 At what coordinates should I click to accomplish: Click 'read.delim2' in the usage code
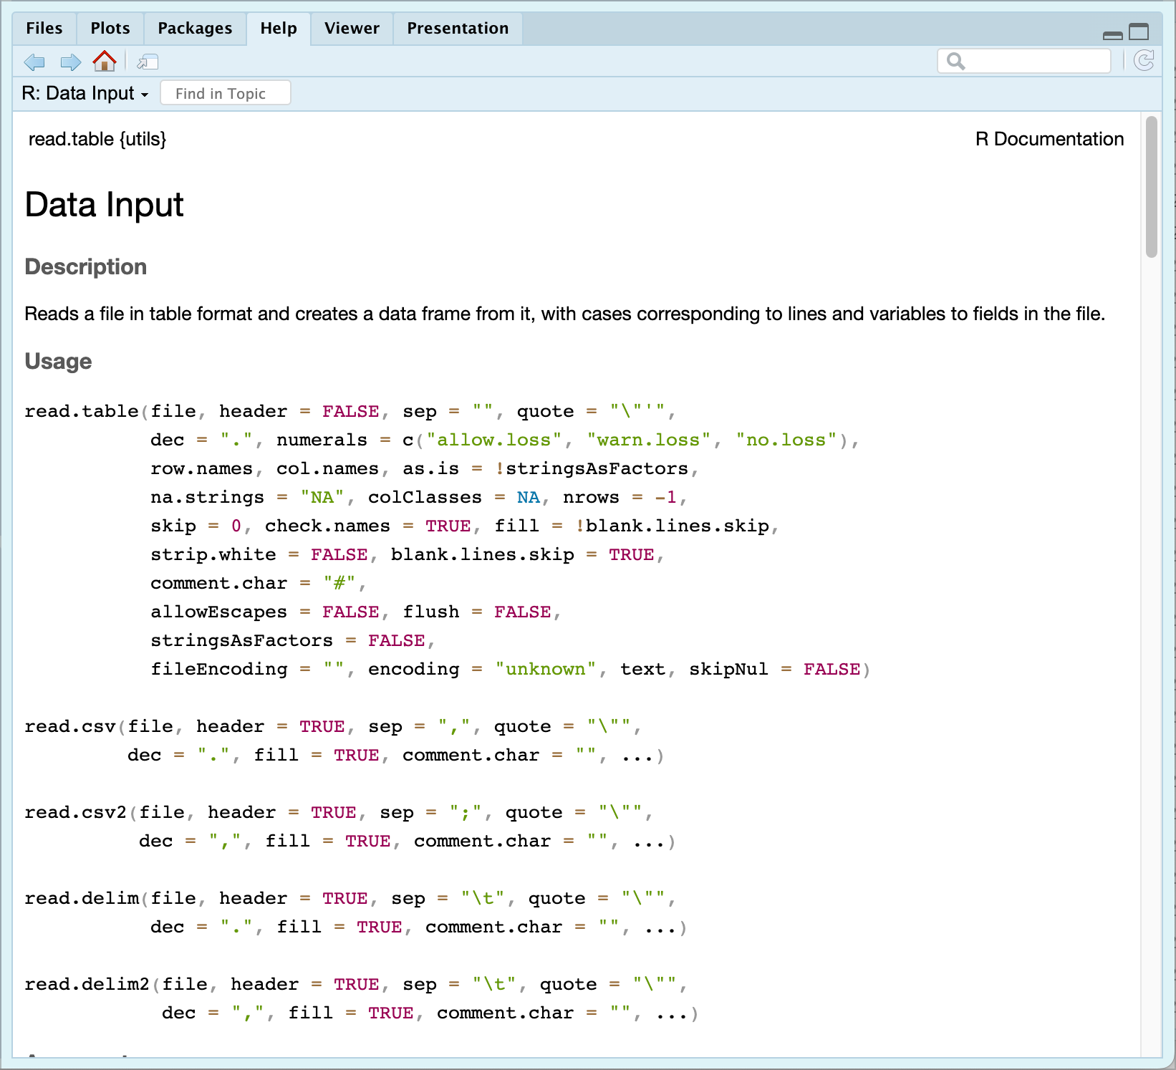click(x=87, y=984)
